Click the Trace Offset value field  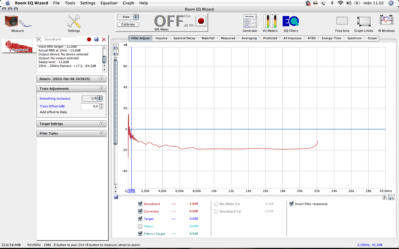pyautogui.click(x=90, y=106)
